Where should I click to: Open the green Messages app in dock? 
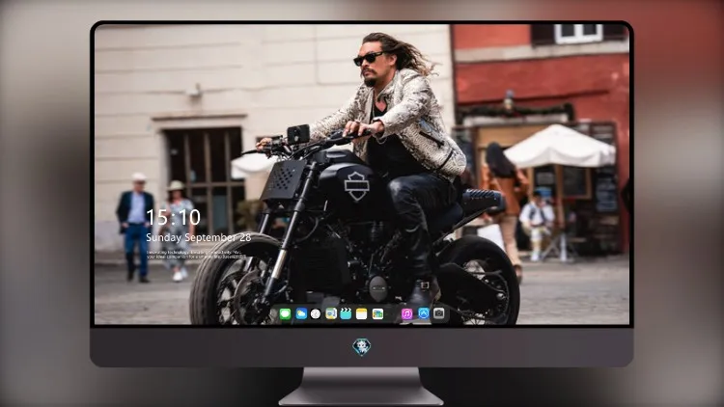coord(285,314)
